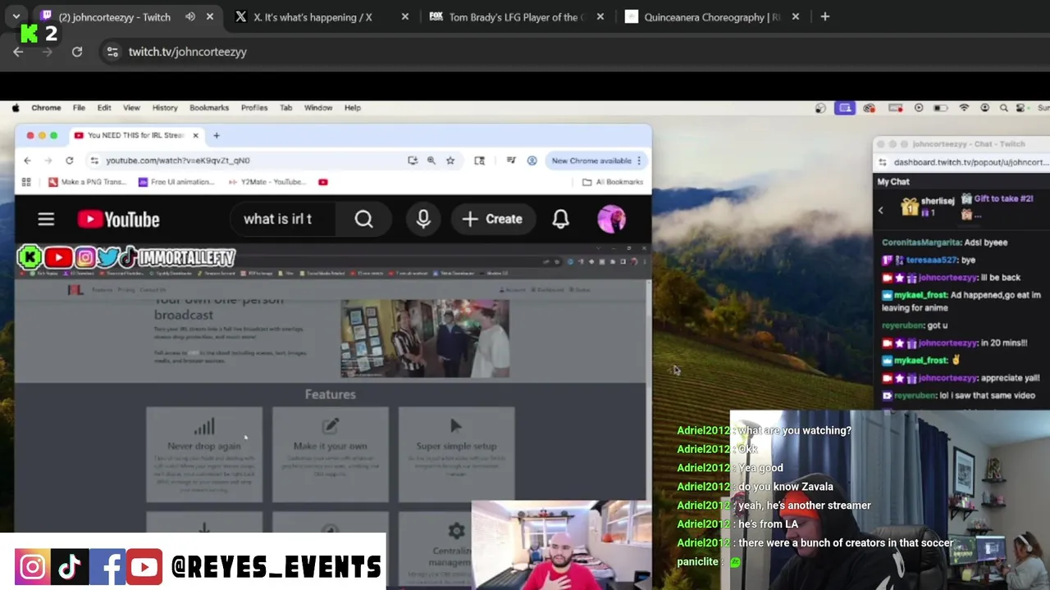This screenshot has height=590, width=1050.
Task: Open the YouTube hamburger guide menu
Action: point(46,219)
